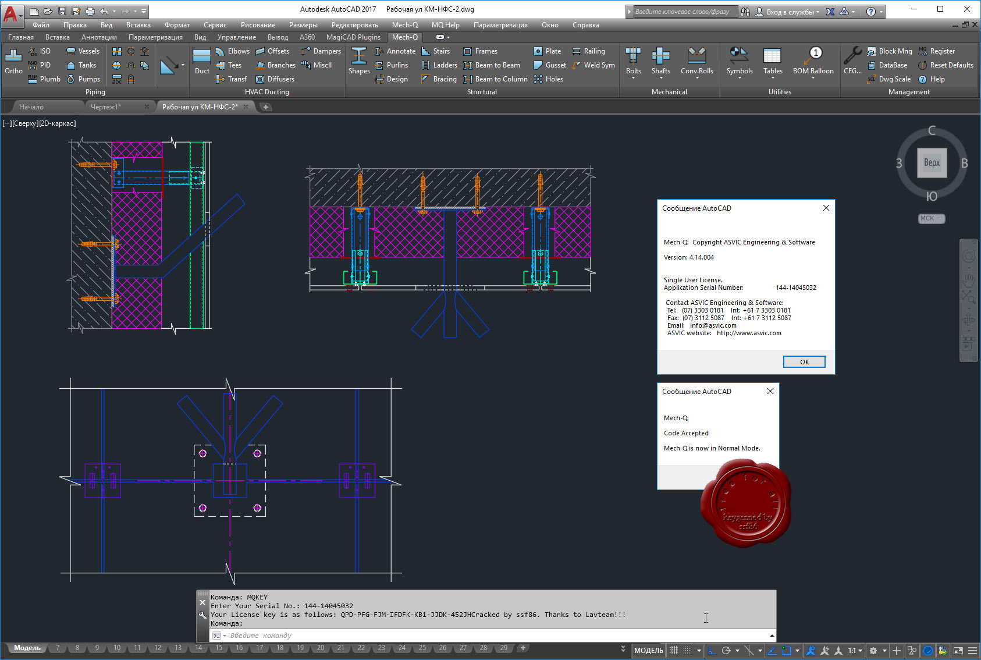Switch to the MagiCAD Plugins ribbon tab
Viewport: 981px width, 660px height.
353,37
